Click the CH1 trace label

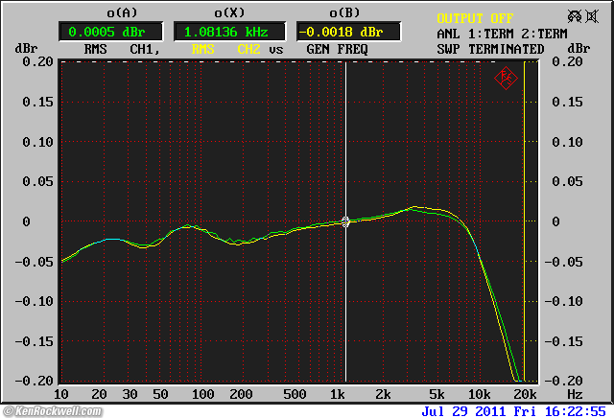(144, 49)
